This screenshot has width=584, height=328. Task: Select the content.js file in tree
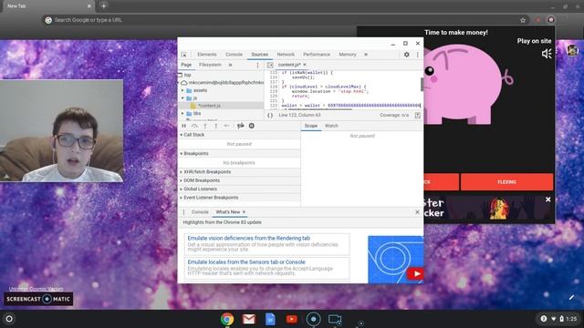pos(209,106)
